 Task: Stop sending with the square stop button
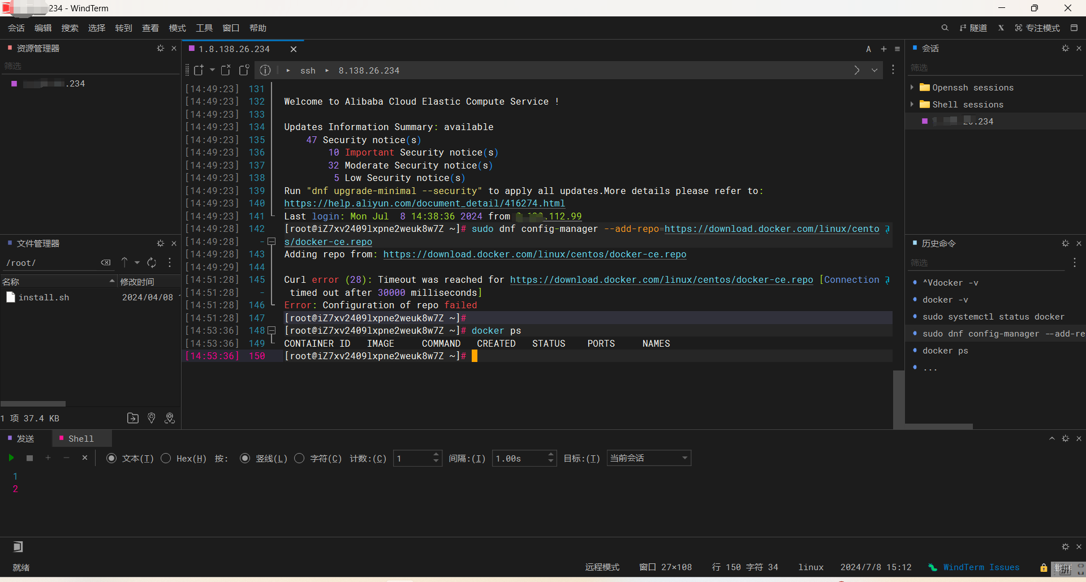click(x=30, y=458)
